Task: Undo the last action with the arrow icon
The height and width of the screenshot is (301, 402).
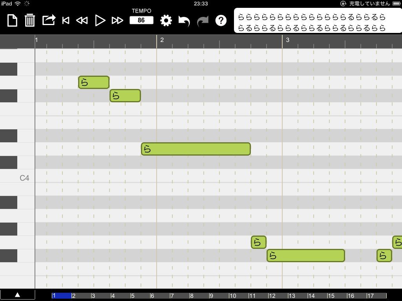Action: 184,21
